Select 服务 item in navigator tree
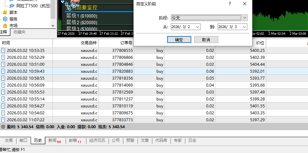Viewport: 308px width, 153px height. pos(14,19)
